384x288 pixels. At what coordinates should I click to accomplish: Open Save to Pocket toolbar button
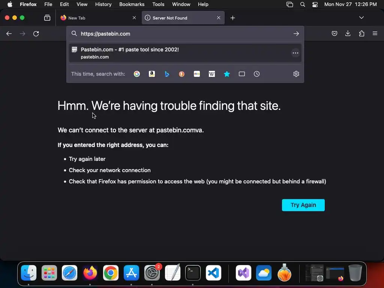point(334,33)
